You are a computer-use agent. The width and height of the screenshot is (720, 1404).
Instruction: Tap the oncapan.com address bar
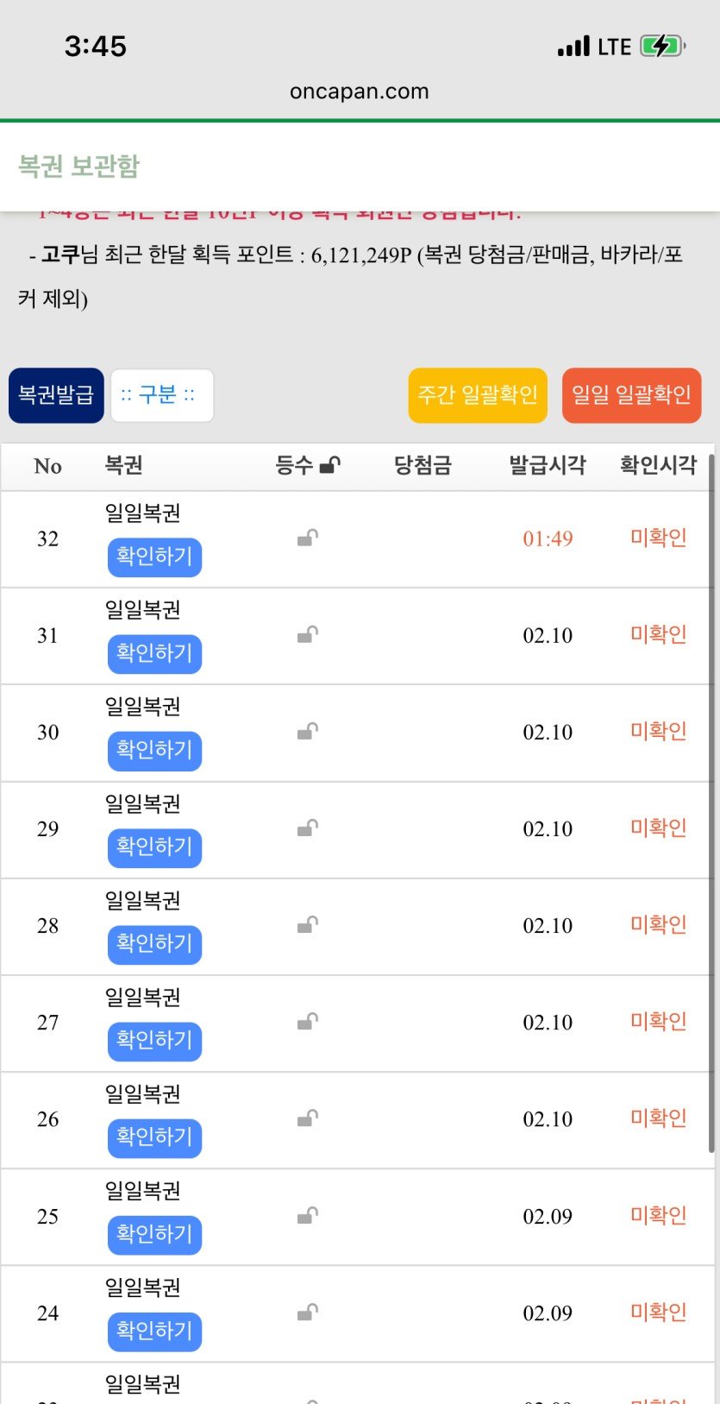tap(360, 91)
